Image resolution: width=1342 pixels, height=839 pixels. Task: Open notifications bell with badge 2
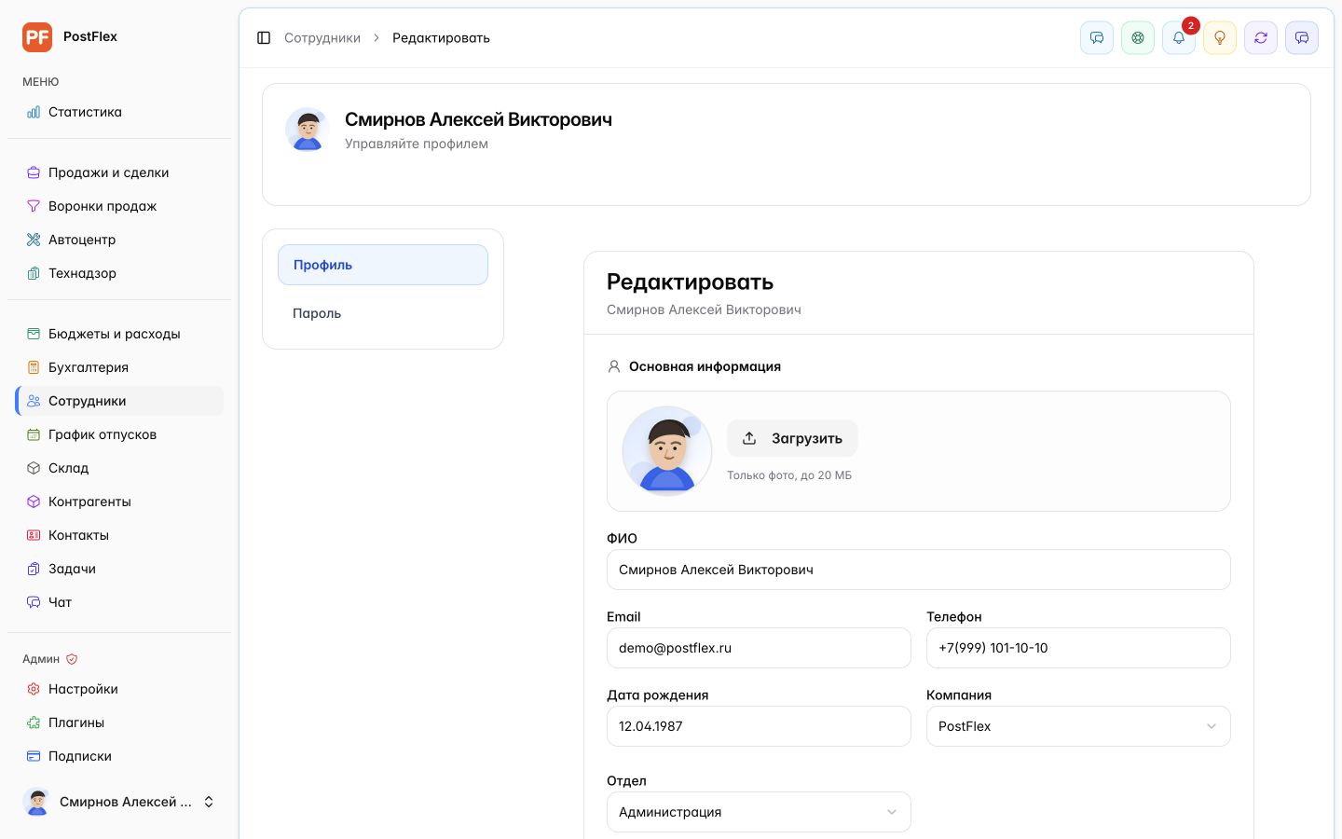click(1179, 38)
